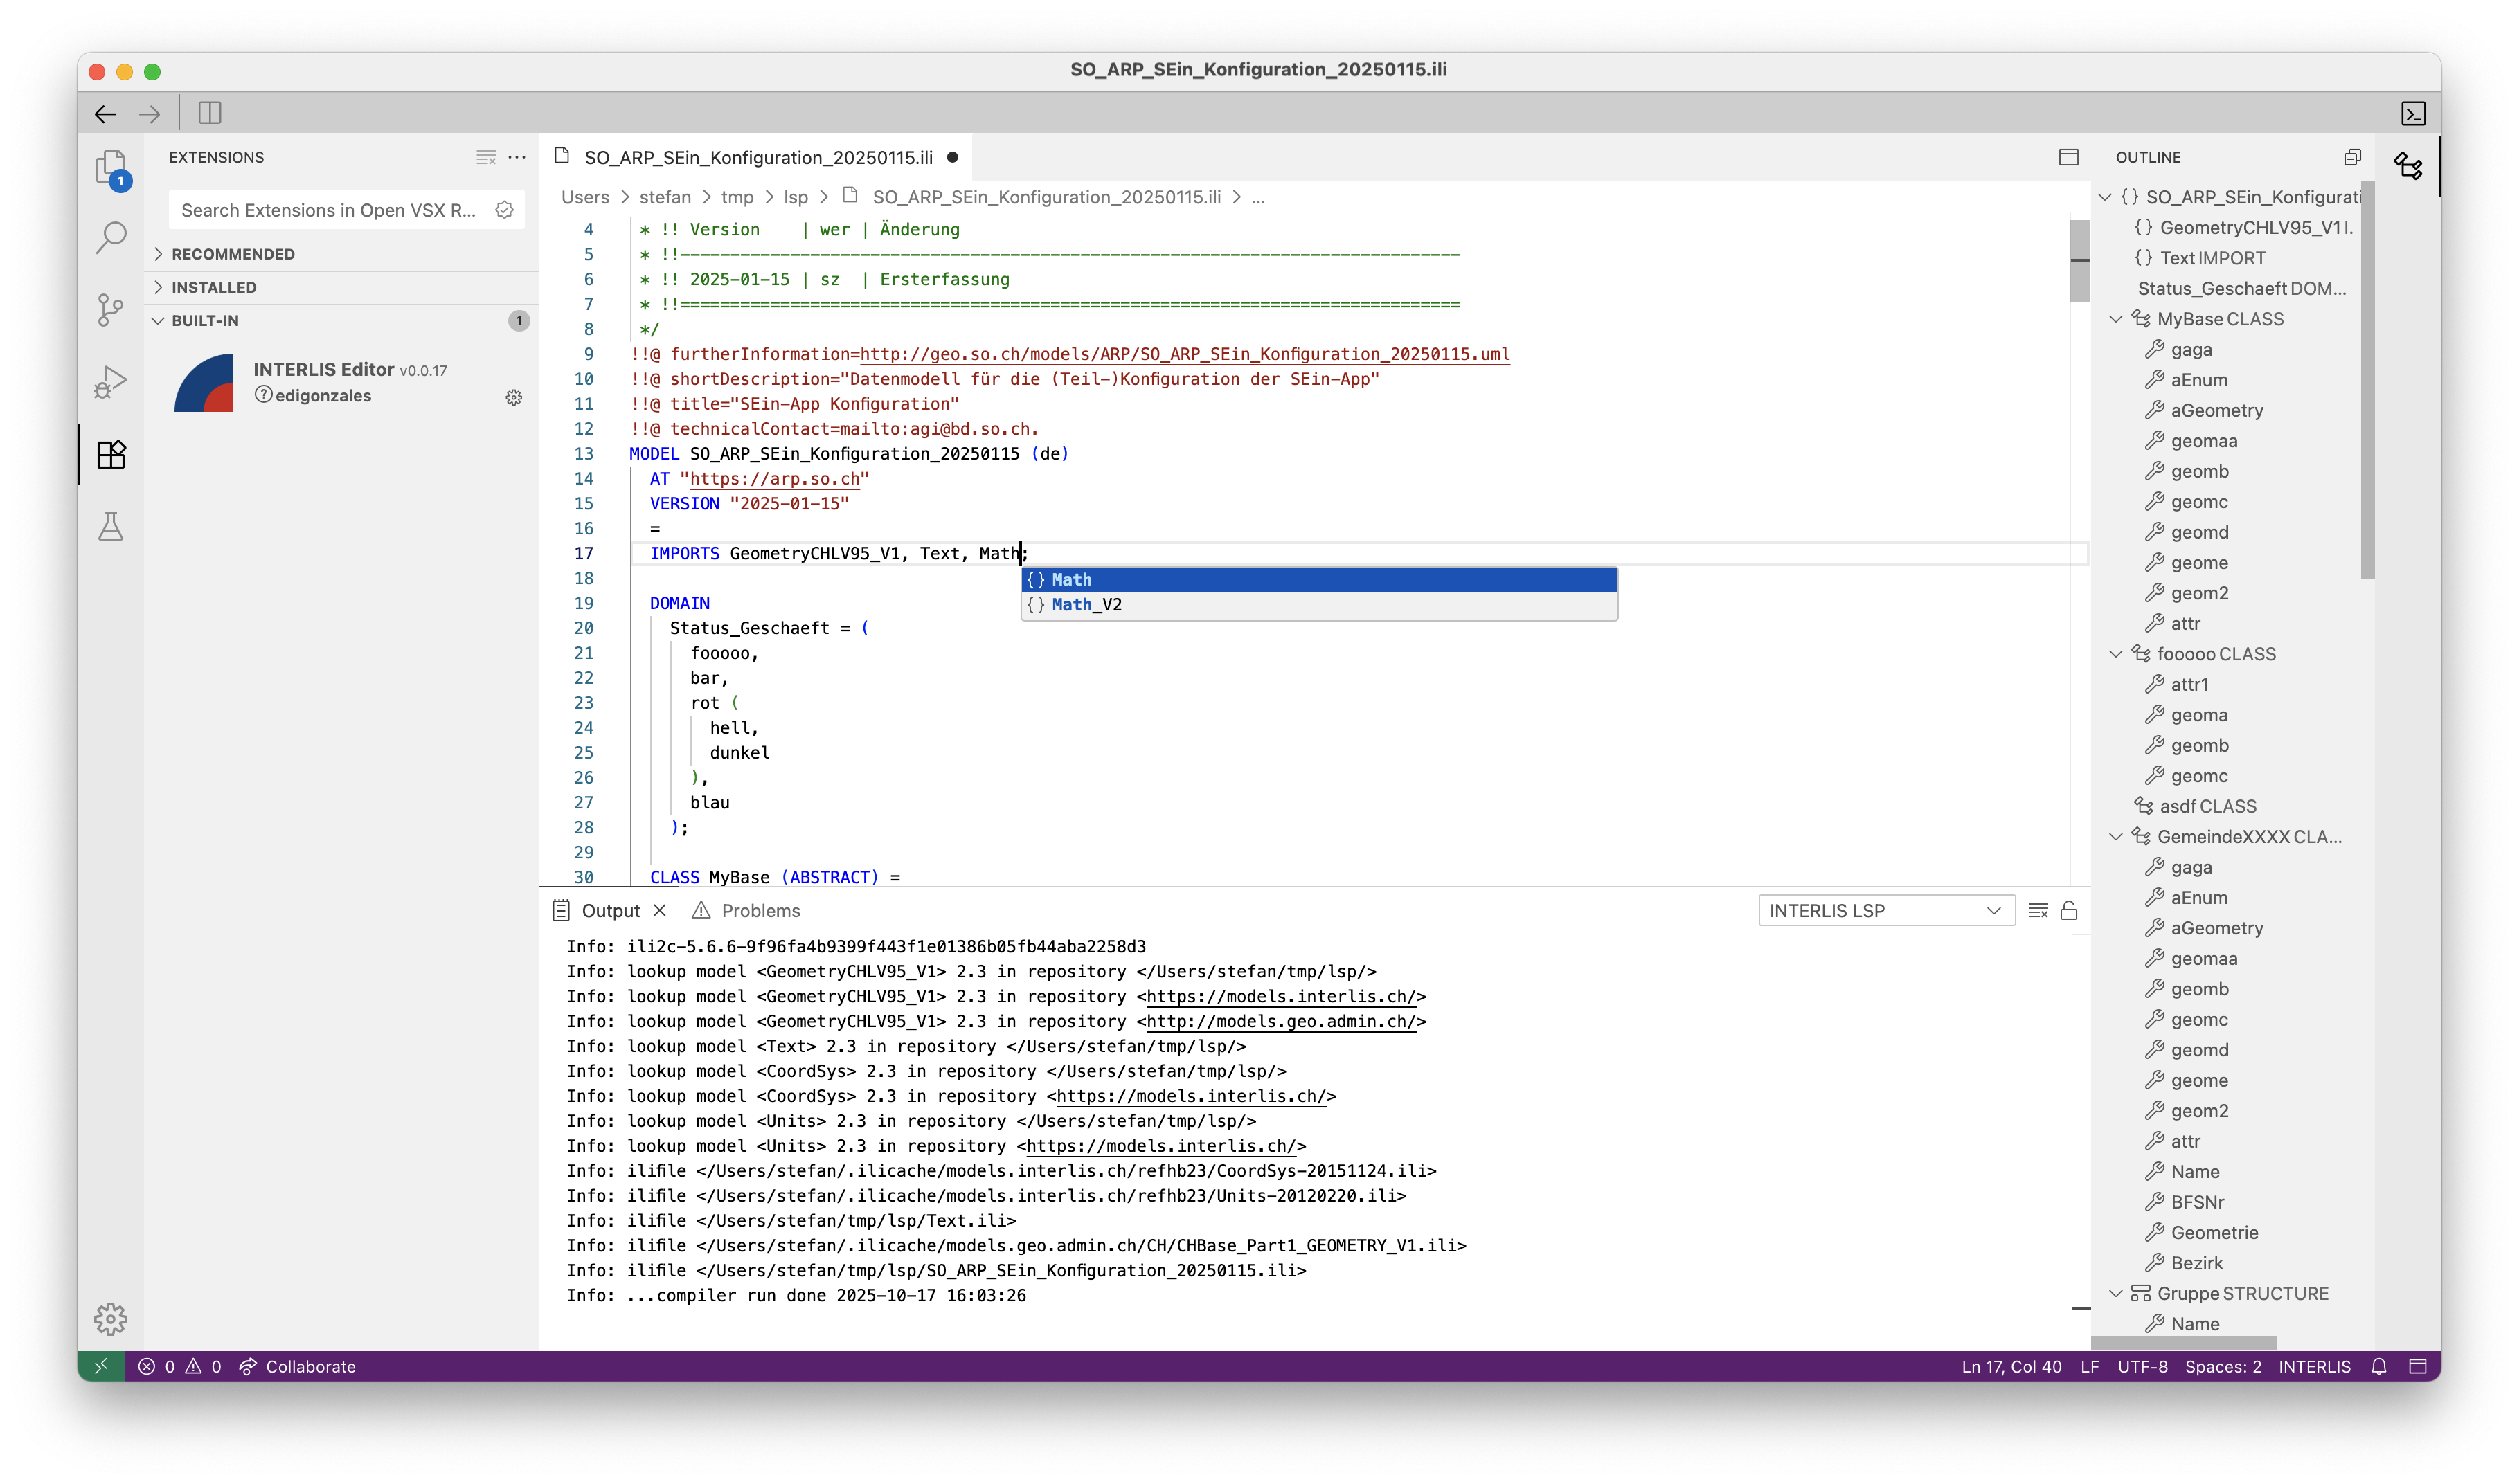The width and height of the screenshot is (2519, 1484).
Task: Open the Run and Debug view
Action: (110, 382)
